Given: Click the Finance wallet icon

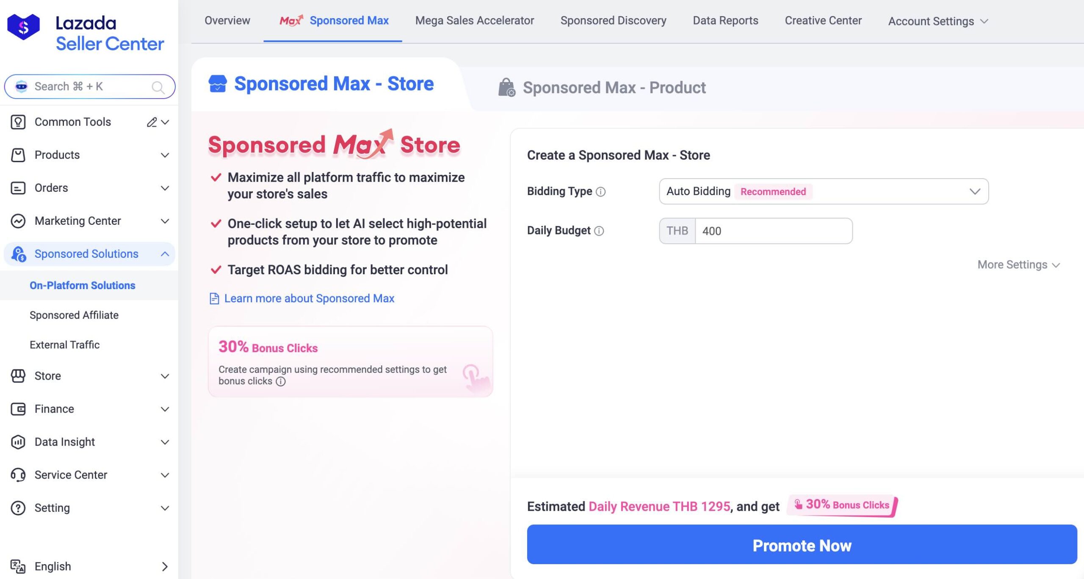Looking at the screenshot, I should click(x=18, y=409).
